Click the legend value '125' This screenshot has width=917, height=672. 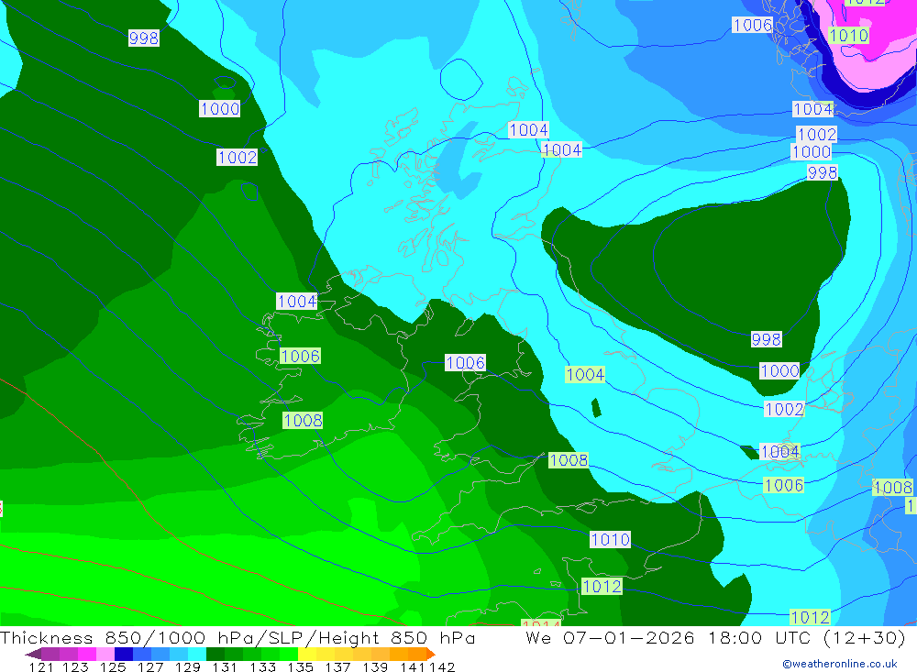pyautogui.click(x=113, y=667)
